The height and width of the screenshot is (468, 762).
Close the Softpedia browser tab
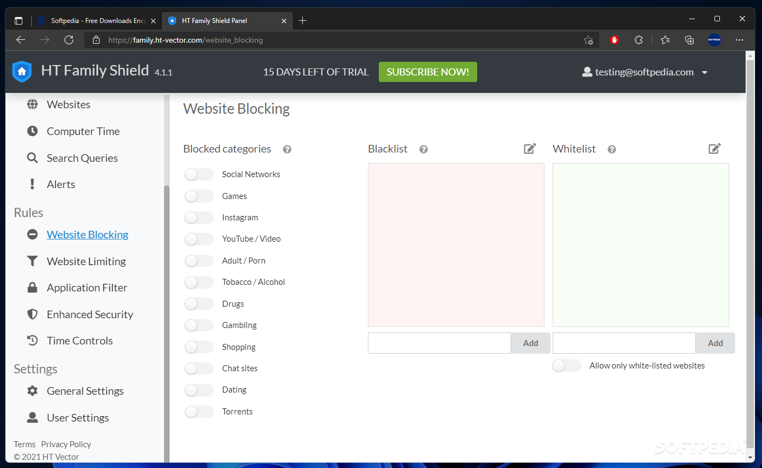click(153, 21)
